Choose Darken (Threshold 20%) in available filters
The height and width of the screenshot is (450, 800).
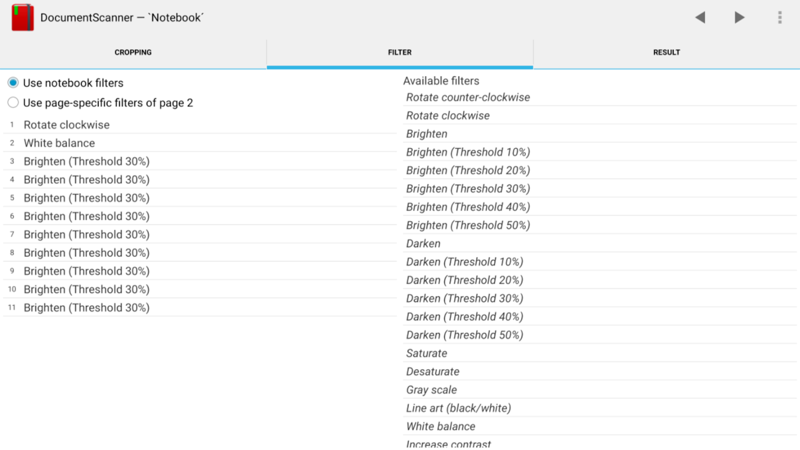click(x=465, y=280)
